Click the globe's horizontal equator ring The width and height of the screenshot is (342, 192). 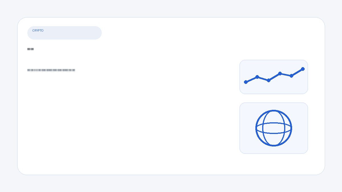[274, 133]
